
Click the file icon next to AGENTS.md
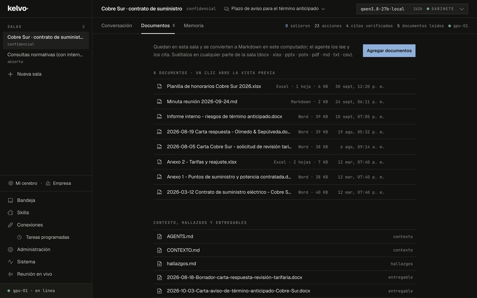coord(159,237)
